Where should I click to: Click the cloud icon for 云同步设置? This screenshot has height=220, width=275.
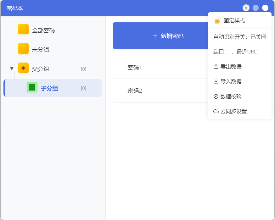tap(216, 111)
